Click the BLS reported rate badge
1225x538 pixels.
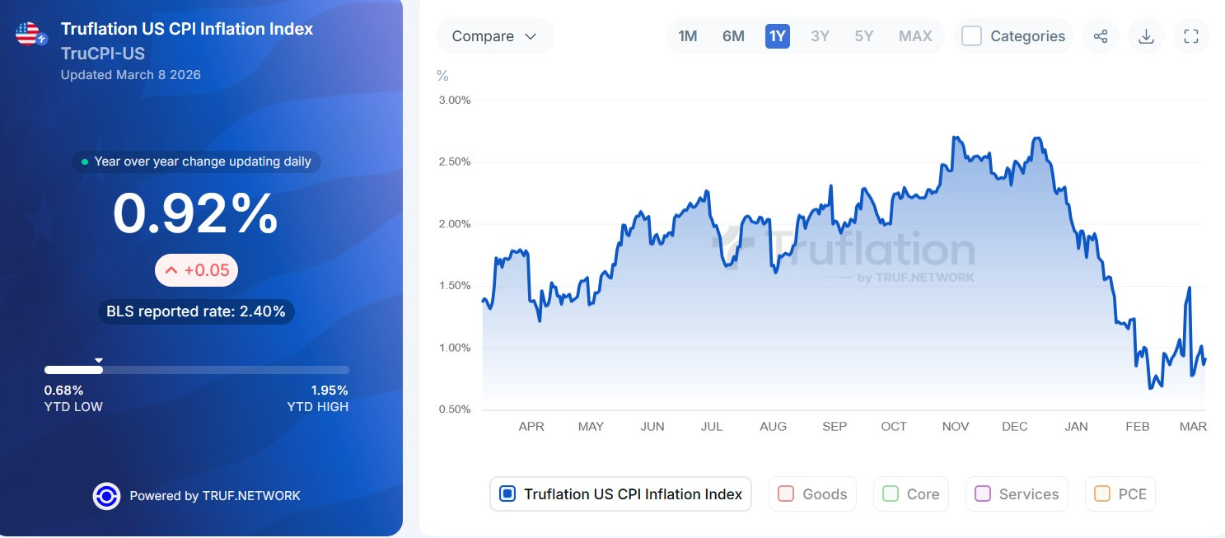click(196, 311)
